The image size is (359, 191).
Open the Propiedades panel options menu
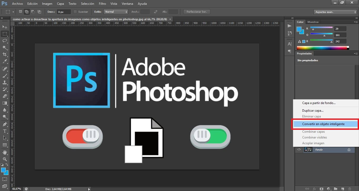[356, 54]
